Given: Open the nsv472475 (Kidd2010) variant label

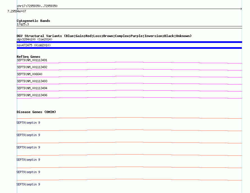Looking at the screenshot, I should click(34, 45).
